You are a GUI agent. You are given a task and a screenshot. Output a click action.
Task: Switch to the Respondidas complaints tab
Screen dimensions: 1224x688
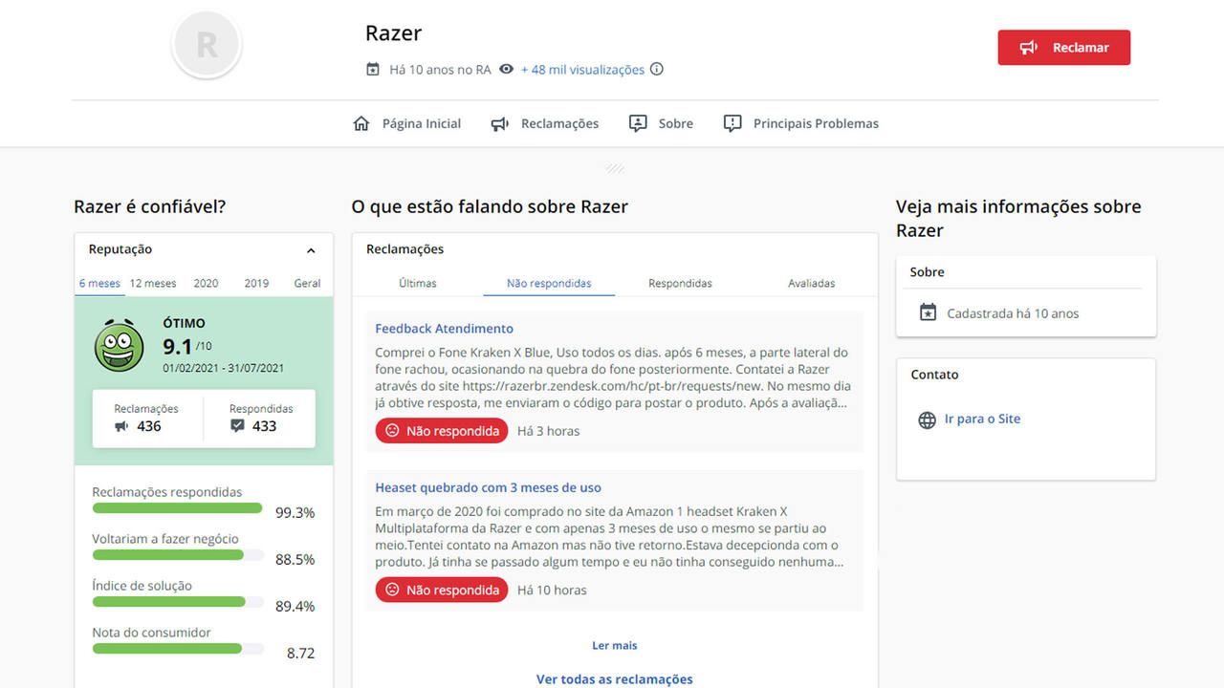click(x=680, y=284)
